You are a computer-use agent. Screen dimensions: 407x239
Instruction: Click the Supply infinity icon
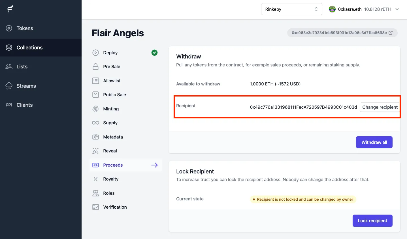96,123
